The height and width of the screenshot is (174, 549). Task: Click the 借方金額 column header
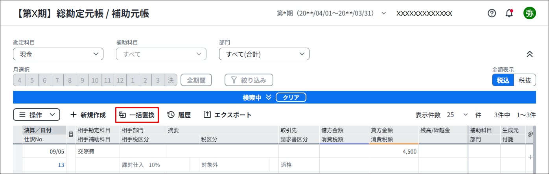[x=344, y=130]
